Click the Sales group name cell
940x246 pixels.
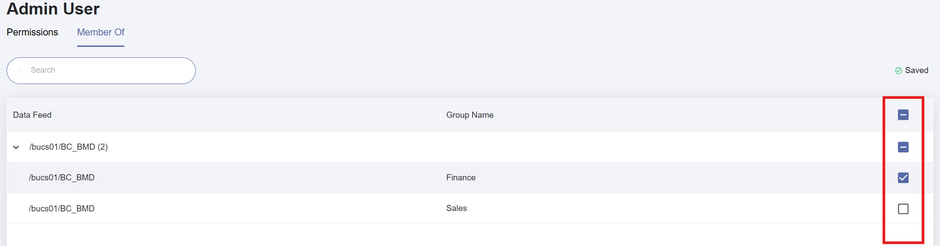click(x=456, y=208)
